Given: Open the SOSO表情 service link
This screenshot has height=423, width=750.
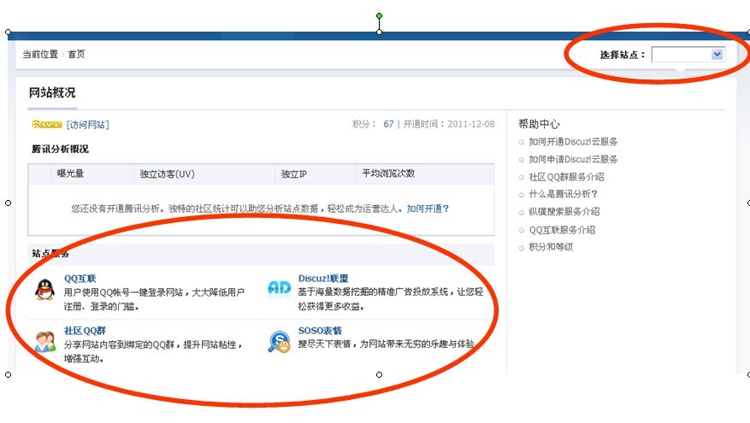Looking at the screenshot, I should pyautogui.click(x=320, y=330).
